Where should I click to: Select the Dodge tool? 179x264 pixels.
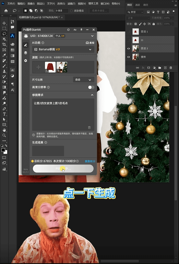[4, 103]
